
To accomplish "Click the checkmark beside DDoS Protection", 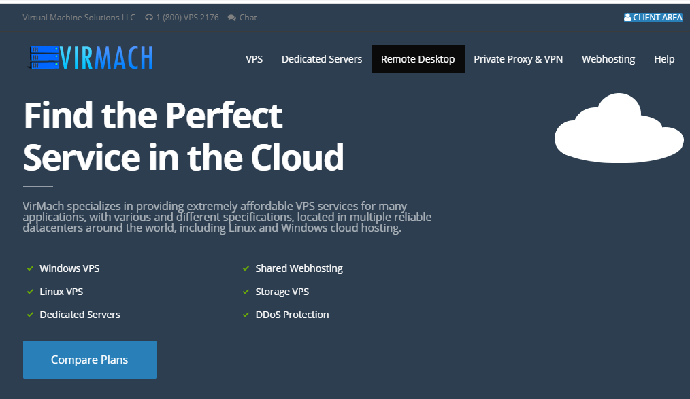I will pyautogui.click(x=246, y=315).
